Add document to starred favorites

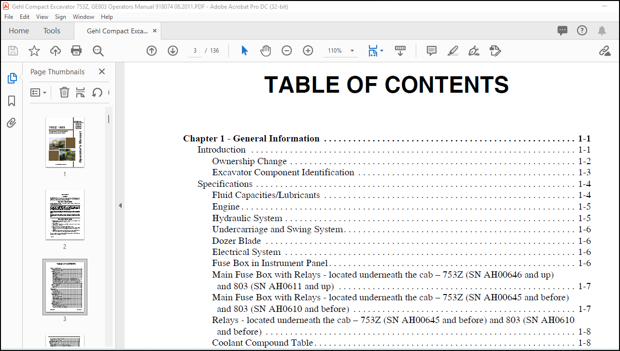click(x=34, y=51)
